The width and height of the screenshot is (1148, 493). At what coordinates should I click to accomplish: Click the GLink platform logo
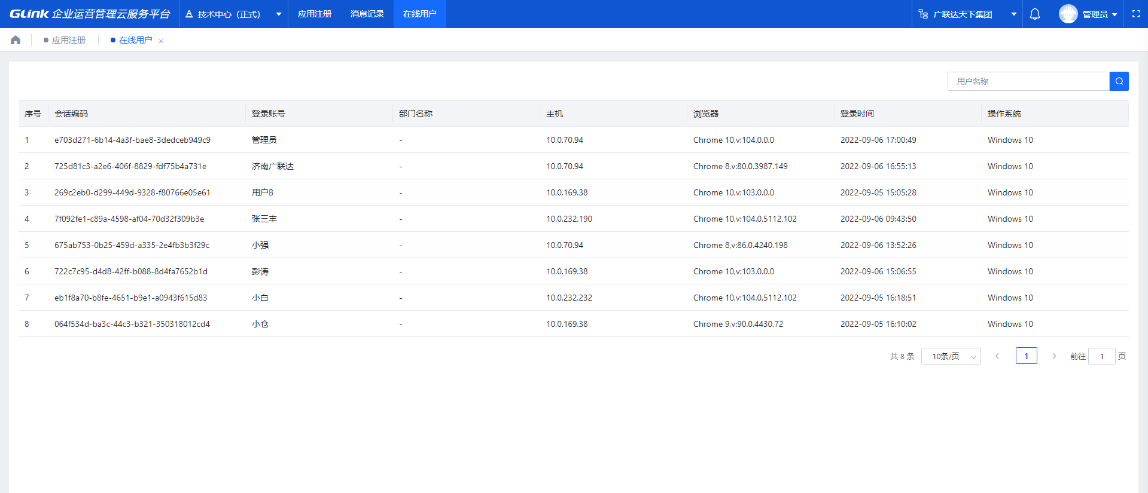pyautogui.click(x=90, y=14)
